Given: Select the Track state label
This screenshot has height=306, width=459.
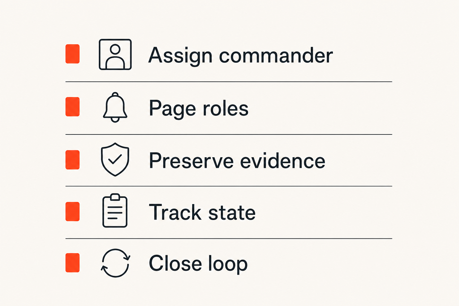Looking at the screenshot, I should (202, 212).
